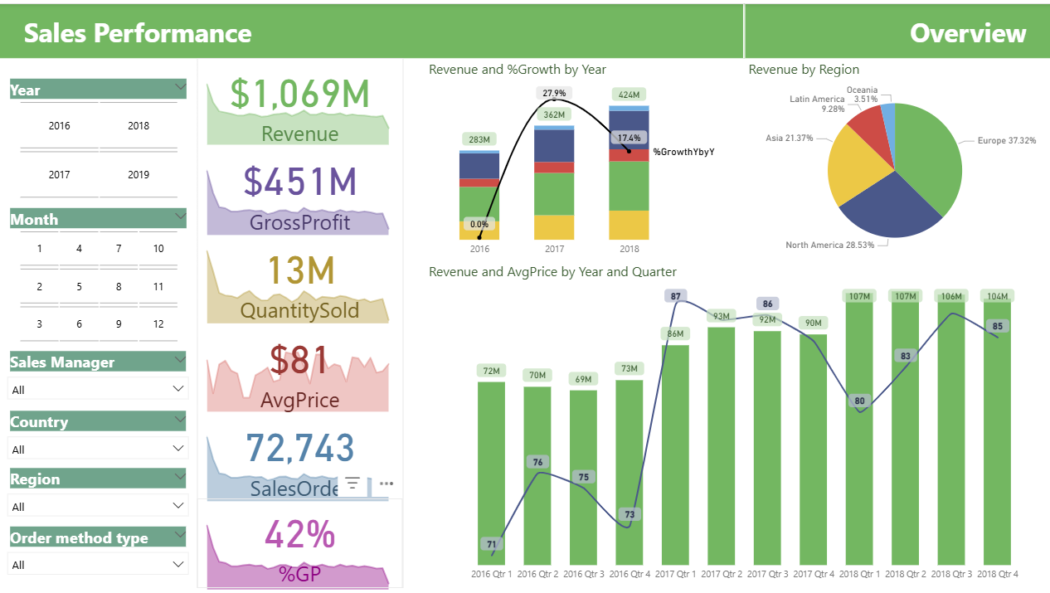Select the $1,069M Revenue KPI card
The width and height of the screenshot is (1050, 593).
pyautogui.click(x=299, y=109)
